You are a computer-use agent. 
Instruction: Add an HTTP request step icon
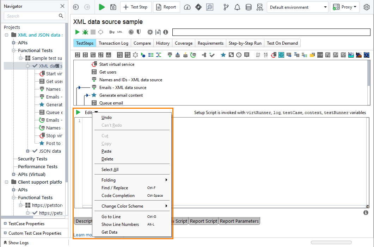pos(93,55)
